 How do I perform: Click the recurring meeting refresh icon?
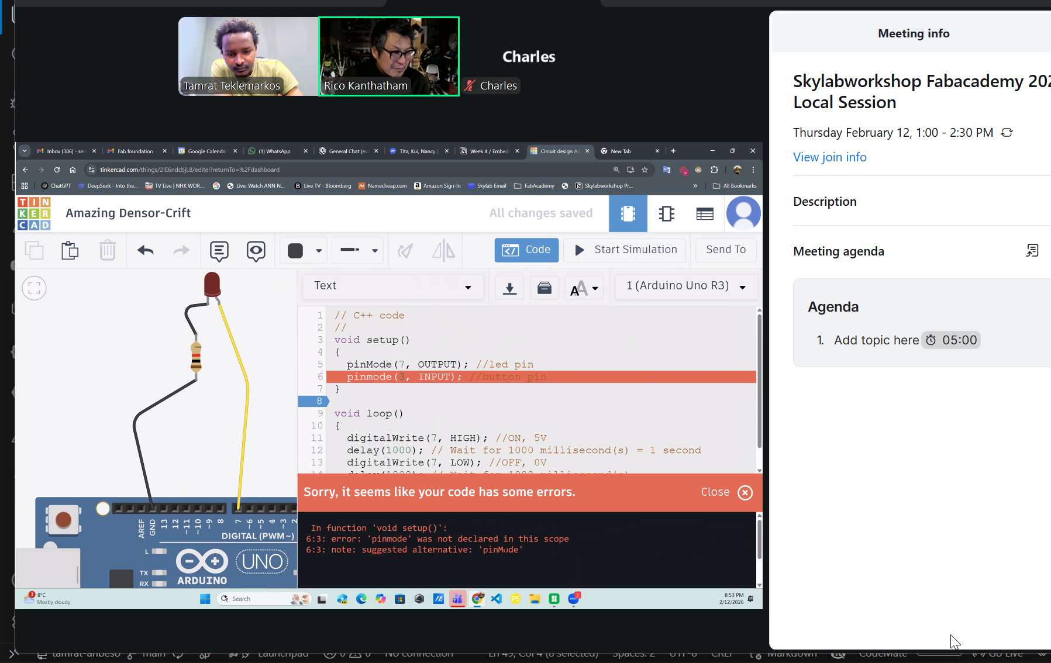(x=1007, y=133)
